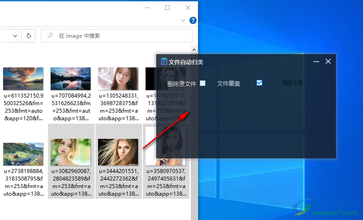Select the u=2738198884 landscape thumbnail
The image size is (363, 220).
tap(23, 154)
